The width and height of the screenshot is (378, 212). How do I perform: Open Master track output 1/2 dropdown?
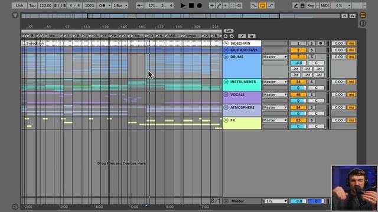(275, 201)
